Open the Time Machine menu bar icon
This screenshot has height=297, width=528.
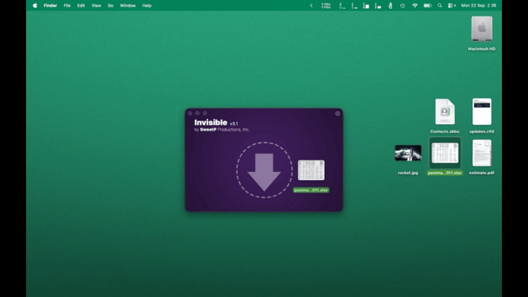click(x=402, y=5)
